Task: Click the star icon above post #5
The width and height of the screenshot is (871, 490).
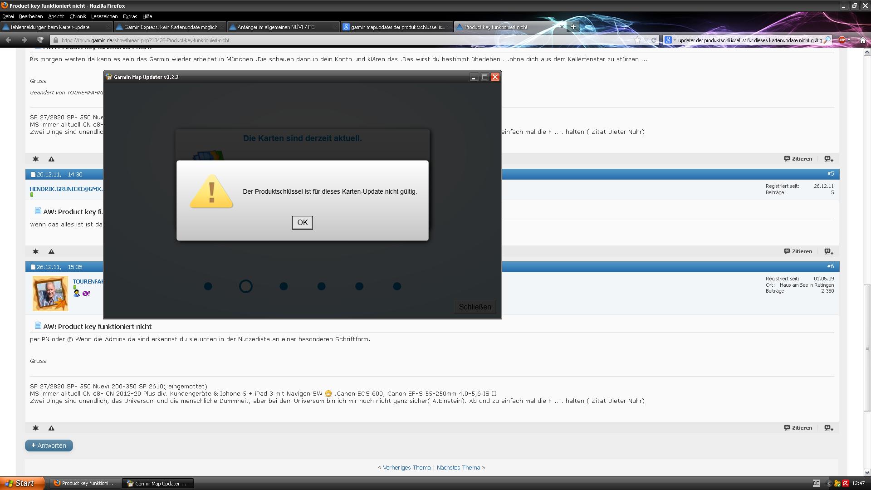Action: [x=35, y=159]
